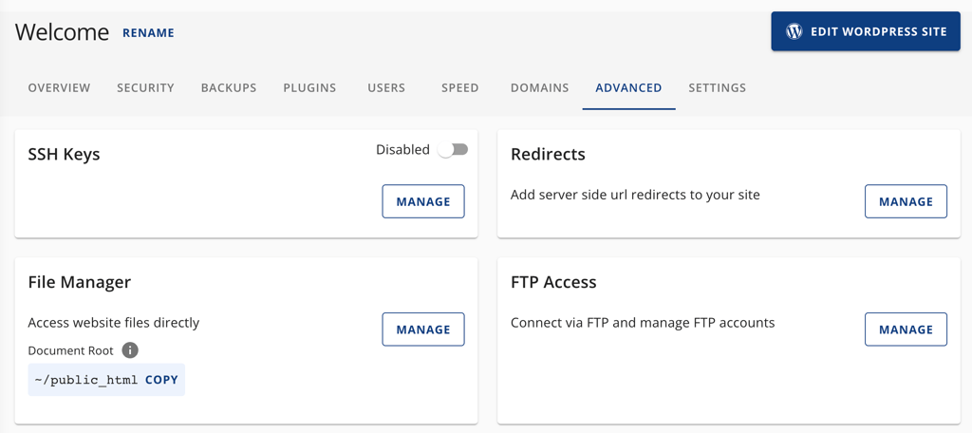Switch to the Security tab

click(x=145, y=88)
